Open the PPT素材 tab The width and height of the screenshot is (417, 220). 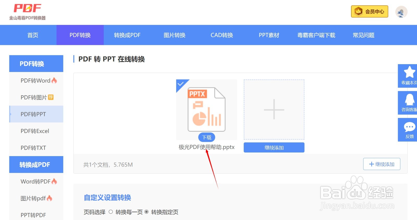point(269,35)
